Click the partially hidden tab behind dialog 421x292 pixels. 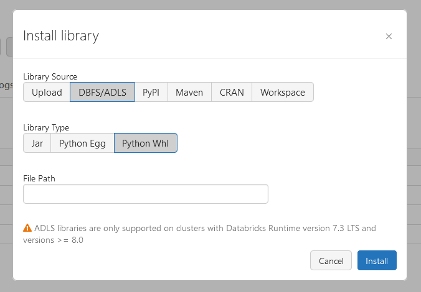click(6, 85)
